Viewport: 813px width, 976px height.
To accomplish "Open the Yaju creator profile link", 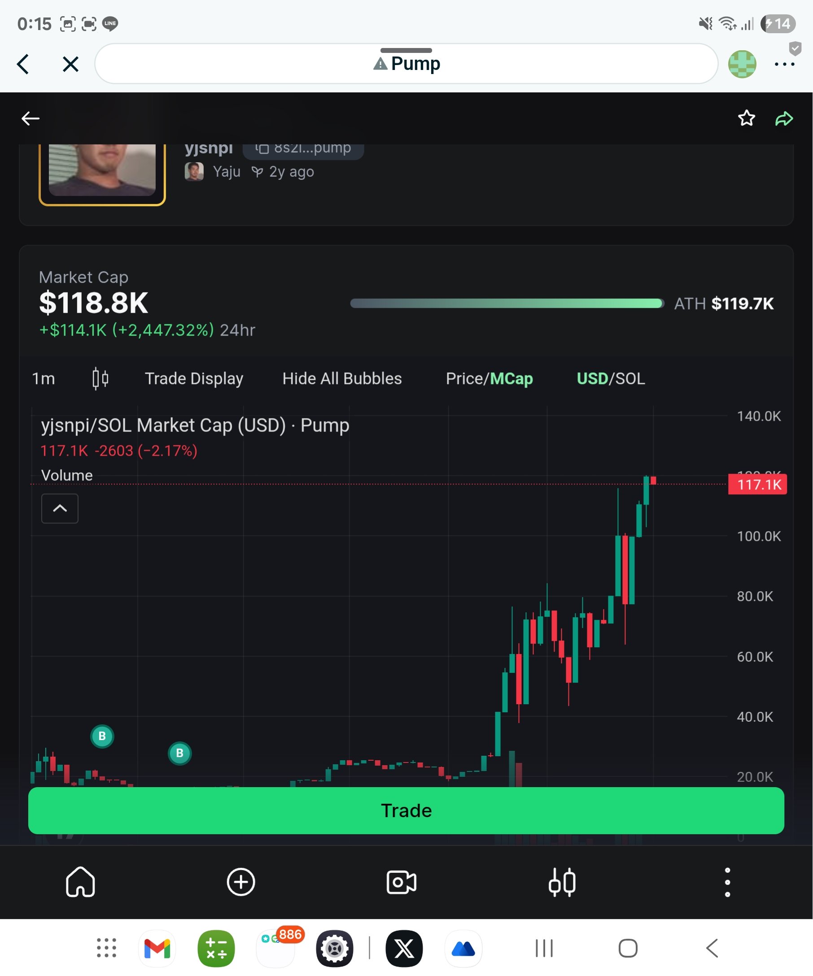I will pos(226,171).
